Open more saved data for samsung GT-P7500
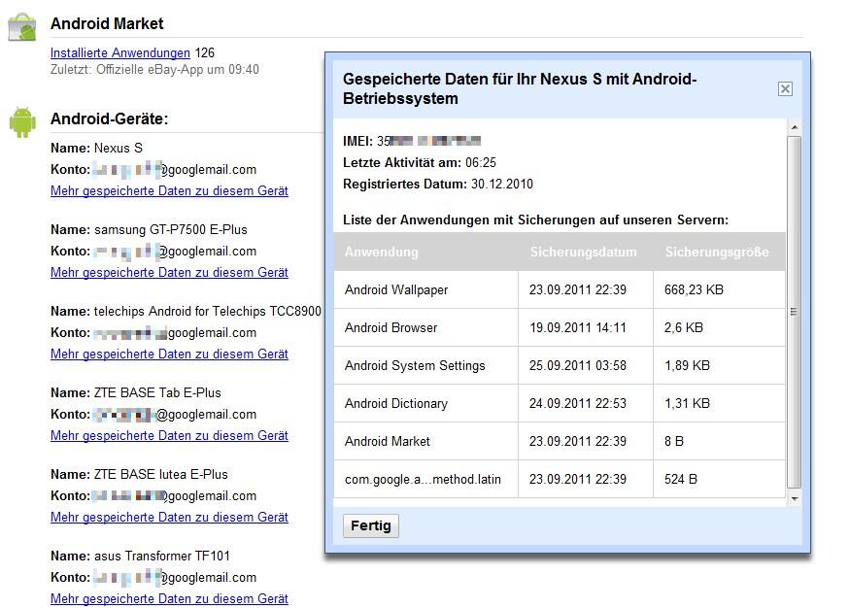 click(x=169, y=272)
